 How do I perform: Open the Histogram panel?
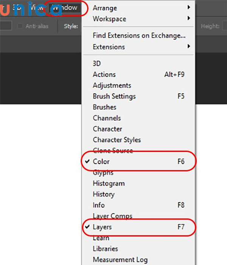pyautogui.click(x=109, y=183)
